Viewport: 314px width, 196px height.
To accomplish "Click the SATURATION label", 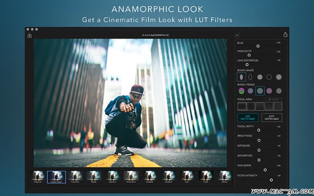I will tap(245, 155).
